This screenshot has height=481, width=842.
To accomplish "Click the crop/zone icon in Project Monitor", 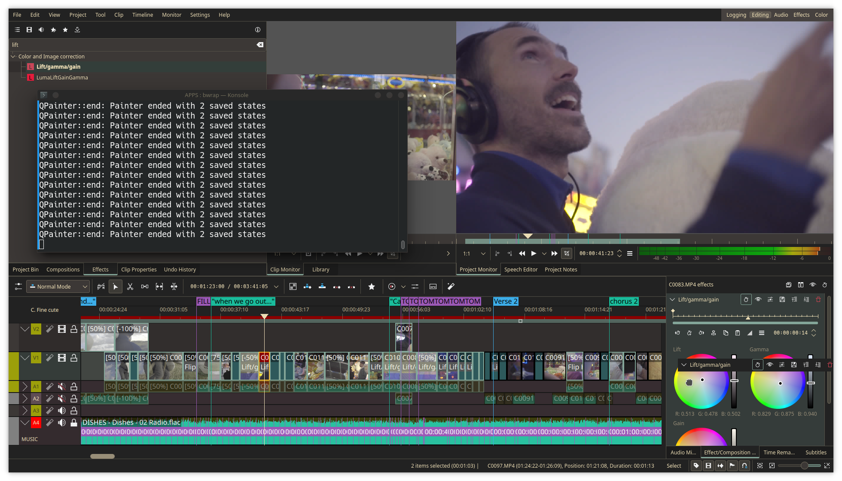I will click(x=567, y=253).
